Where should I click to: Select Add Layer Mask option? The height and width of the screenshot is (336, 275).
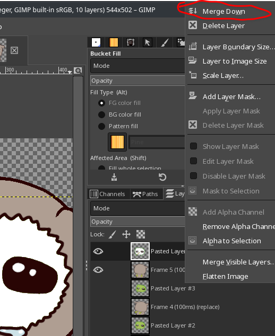(230, 97)
